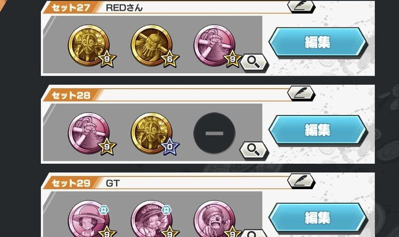Screen dimensions: 399x237
Task: Select the pink straw-hat medal in セット29
Action: [x=89, y=219]
